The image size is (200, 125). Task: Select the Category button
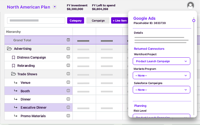click(x=76, y=20)
